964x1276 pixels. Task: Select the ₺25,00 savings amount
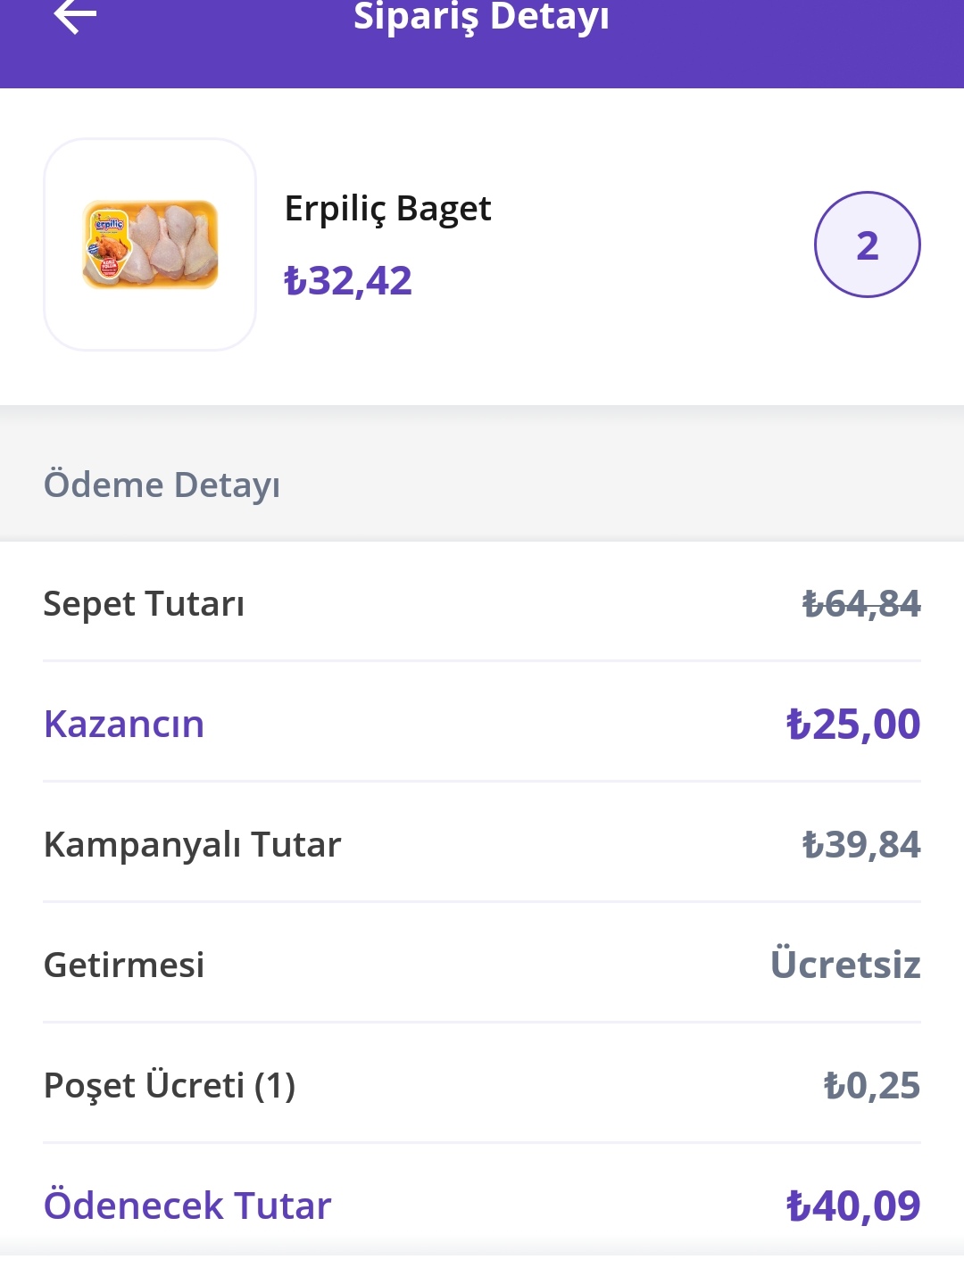coord(853,724)
